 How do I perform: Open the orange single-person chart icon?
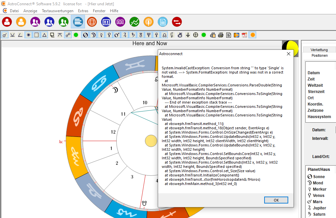(x=21, y=22)
